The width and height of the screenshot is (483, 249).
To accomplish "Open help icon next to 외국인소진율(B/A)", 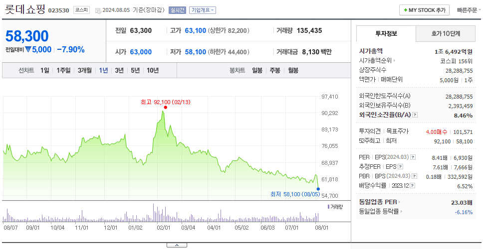I will tap(415, 115).
